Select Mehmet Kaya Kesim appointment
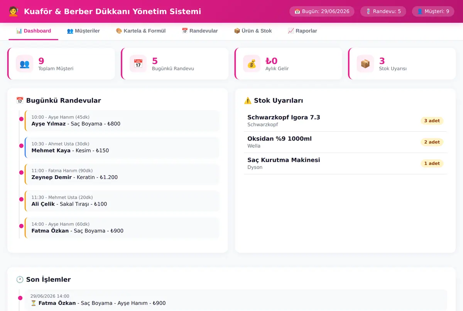Image resolution: width=463 pixels, height=311 pixels. [x=122, y=147]
